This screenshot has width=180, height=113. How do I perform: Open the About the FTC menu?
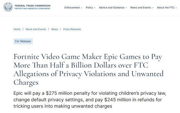tap(166, 8)
